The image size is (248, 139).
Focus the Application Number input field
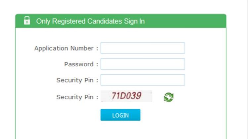click(x=142, y=48)
